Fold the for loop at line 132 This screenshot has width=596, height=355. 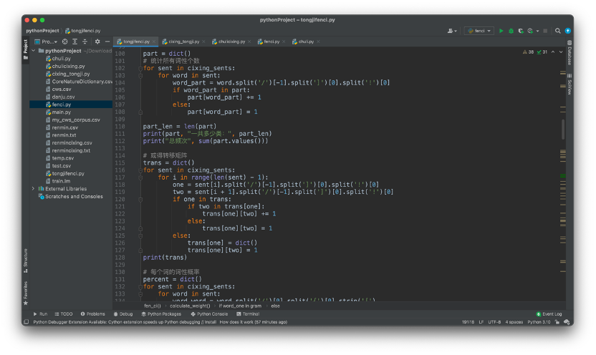point(140,287)
